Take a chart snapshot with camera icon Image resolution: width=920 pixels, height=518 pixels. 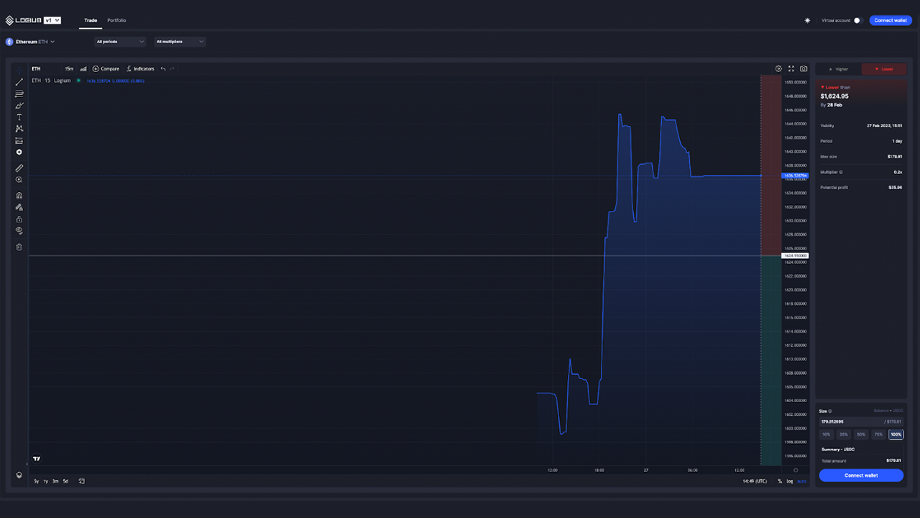click(x=804, y=69)
